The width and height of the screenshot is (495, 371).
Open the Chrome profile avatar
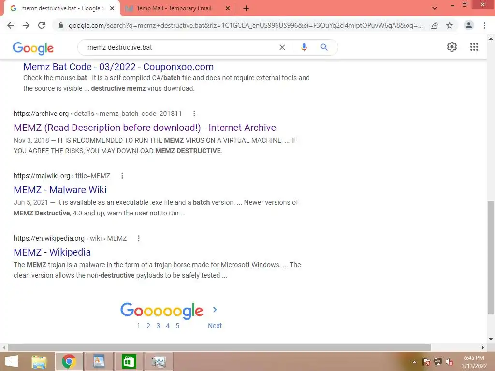point(469,25)
